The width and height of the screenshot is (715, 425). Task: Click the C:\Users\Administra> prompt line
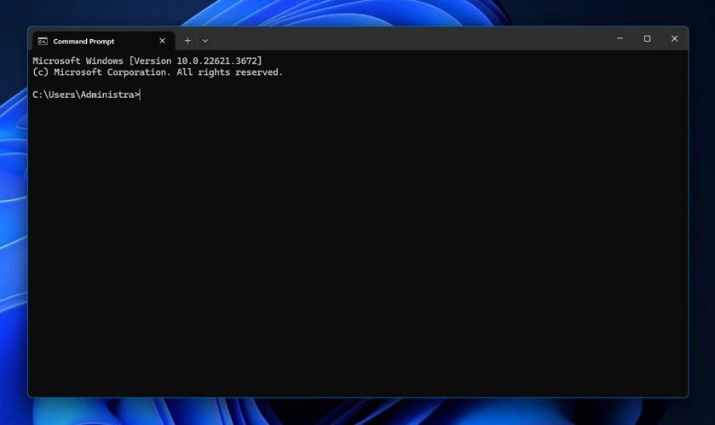tap(86, 94)
